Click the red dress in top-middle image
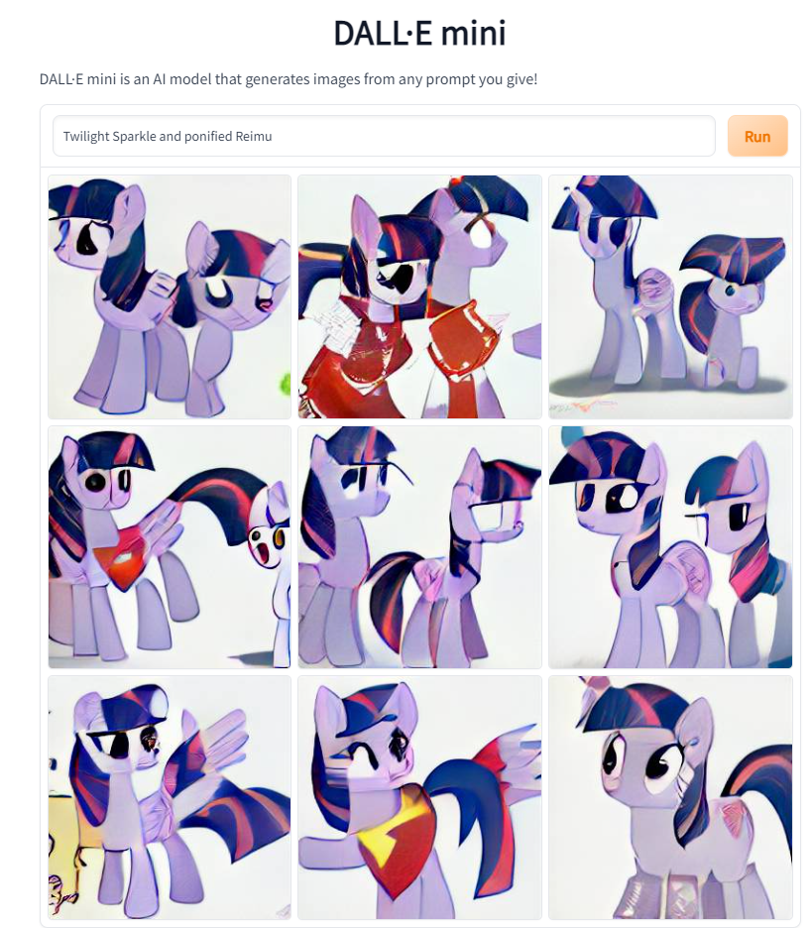 [x=349, y=361]
